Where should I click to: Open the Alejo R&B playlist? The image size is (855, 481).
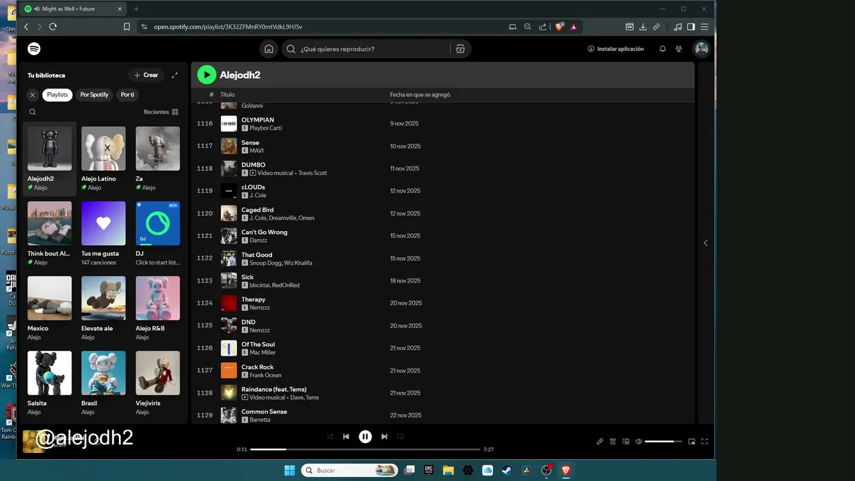click(158, 309)
